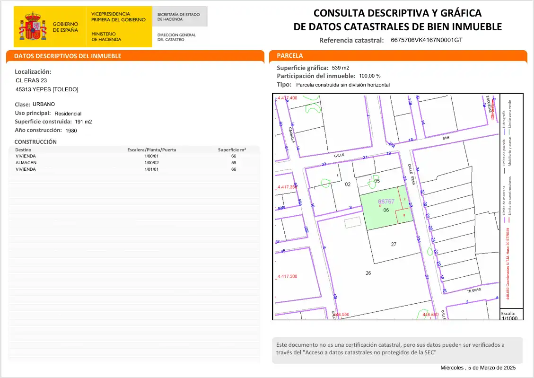Click coordinate label '4.417.300' on map
The height and width of the screenshot is (378, 534).
pos(287,276)
